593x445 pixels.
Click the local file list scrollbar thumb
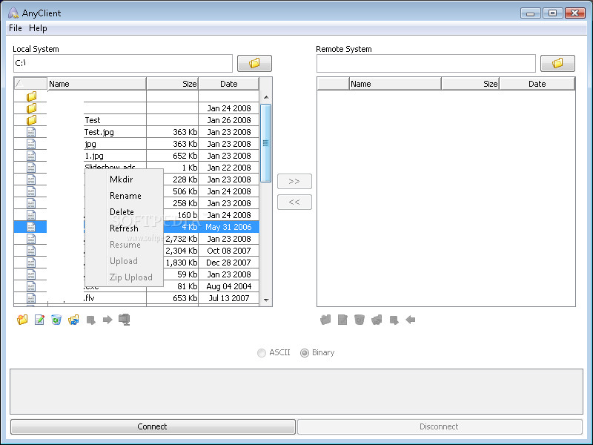coord(266,143)
